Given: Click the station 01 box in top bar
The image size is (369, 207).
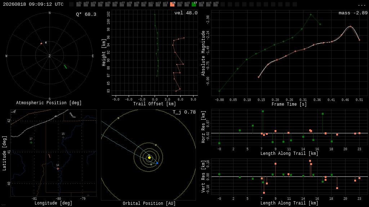Looking at the screenshot, I should [79, 4].
